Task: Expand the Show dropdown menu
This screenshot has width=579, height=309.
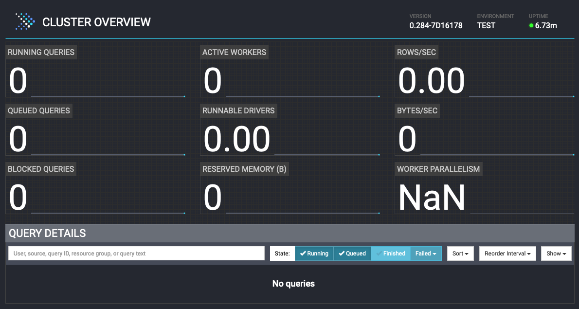Action: 556,254
